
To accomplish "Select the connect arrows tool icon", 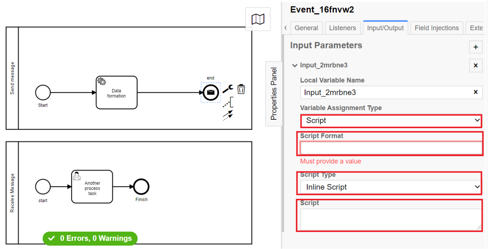I will tap(227, 116).
